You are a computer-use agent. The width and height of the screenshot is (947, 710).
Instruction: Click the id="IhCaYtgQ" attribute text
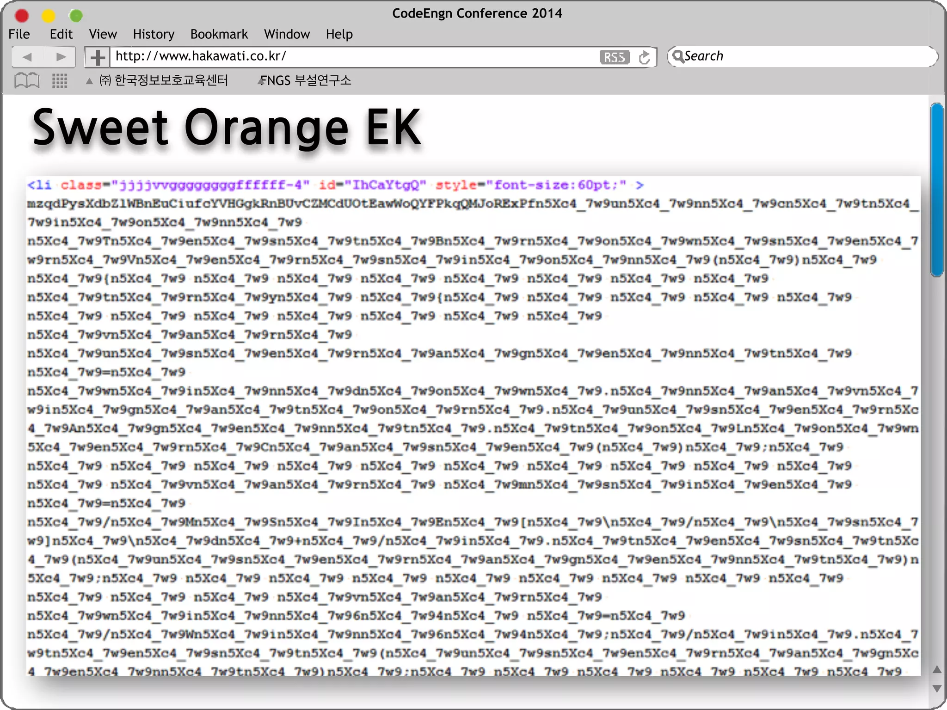pos(373,185)
